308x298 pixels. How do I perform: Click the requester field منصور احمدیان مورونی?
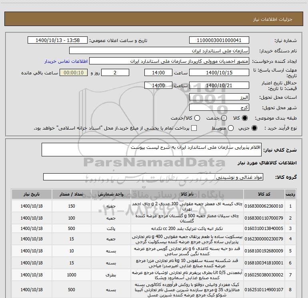click(x=169, y=61)
